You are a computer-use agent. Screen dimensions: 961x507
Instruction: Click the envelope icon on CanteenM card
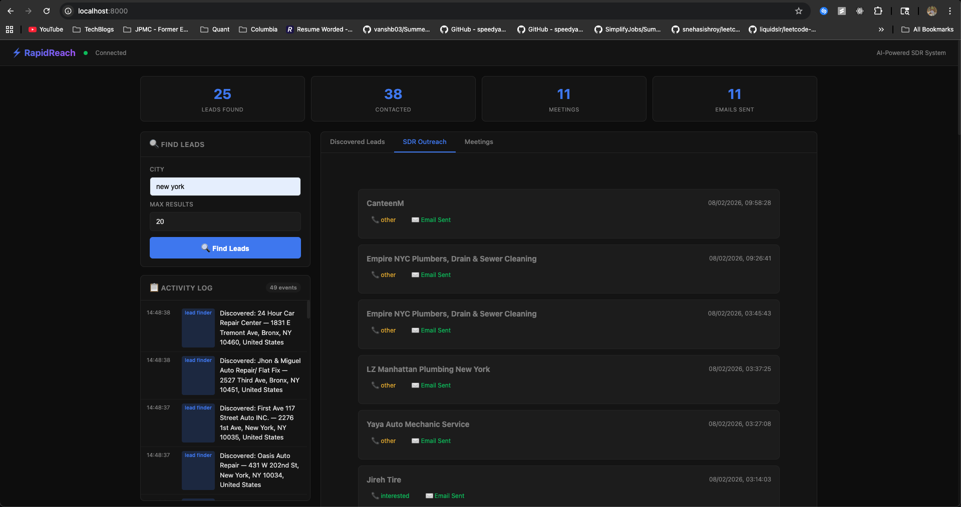pos(415,220)
